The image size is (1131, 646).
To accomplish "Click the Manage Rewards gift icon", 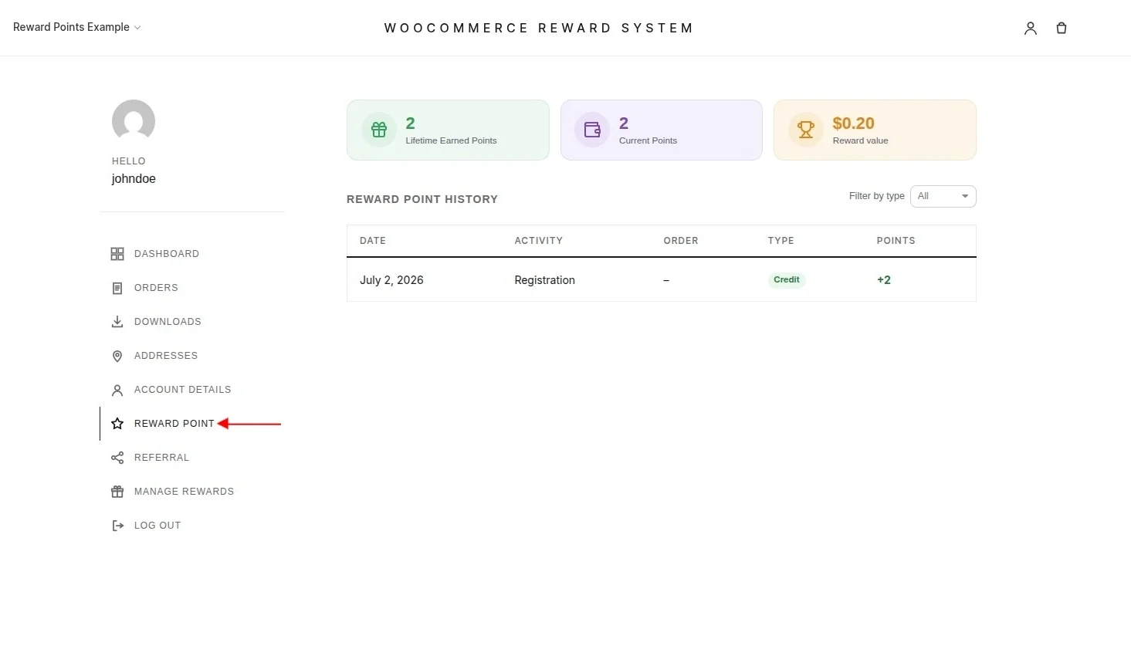I will [x=117, y=492].
